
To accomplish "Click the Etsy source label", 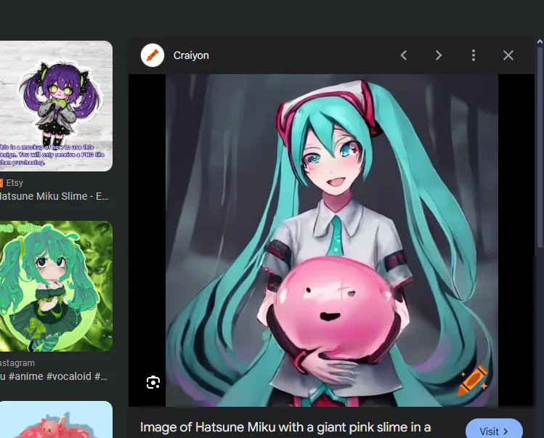I will point(15,183).
